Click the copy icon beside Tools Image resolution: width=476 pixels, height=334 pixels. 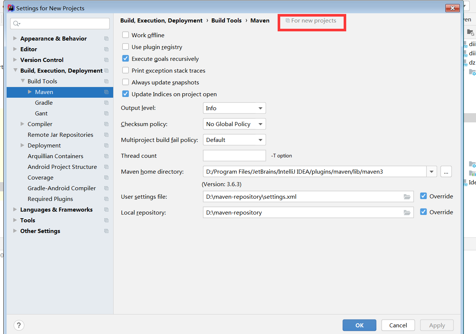point(106,220)
